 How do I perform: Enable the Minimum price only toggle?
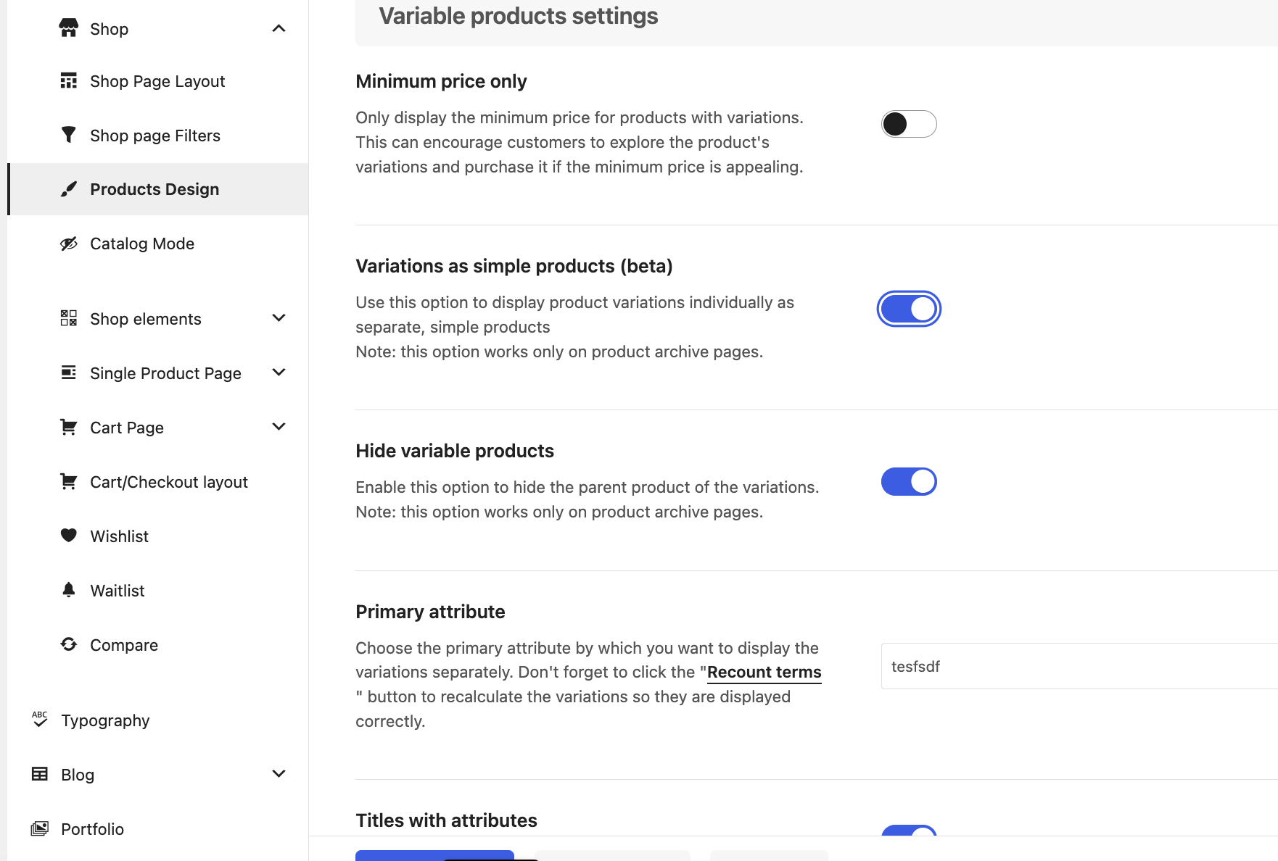(909, 124)
